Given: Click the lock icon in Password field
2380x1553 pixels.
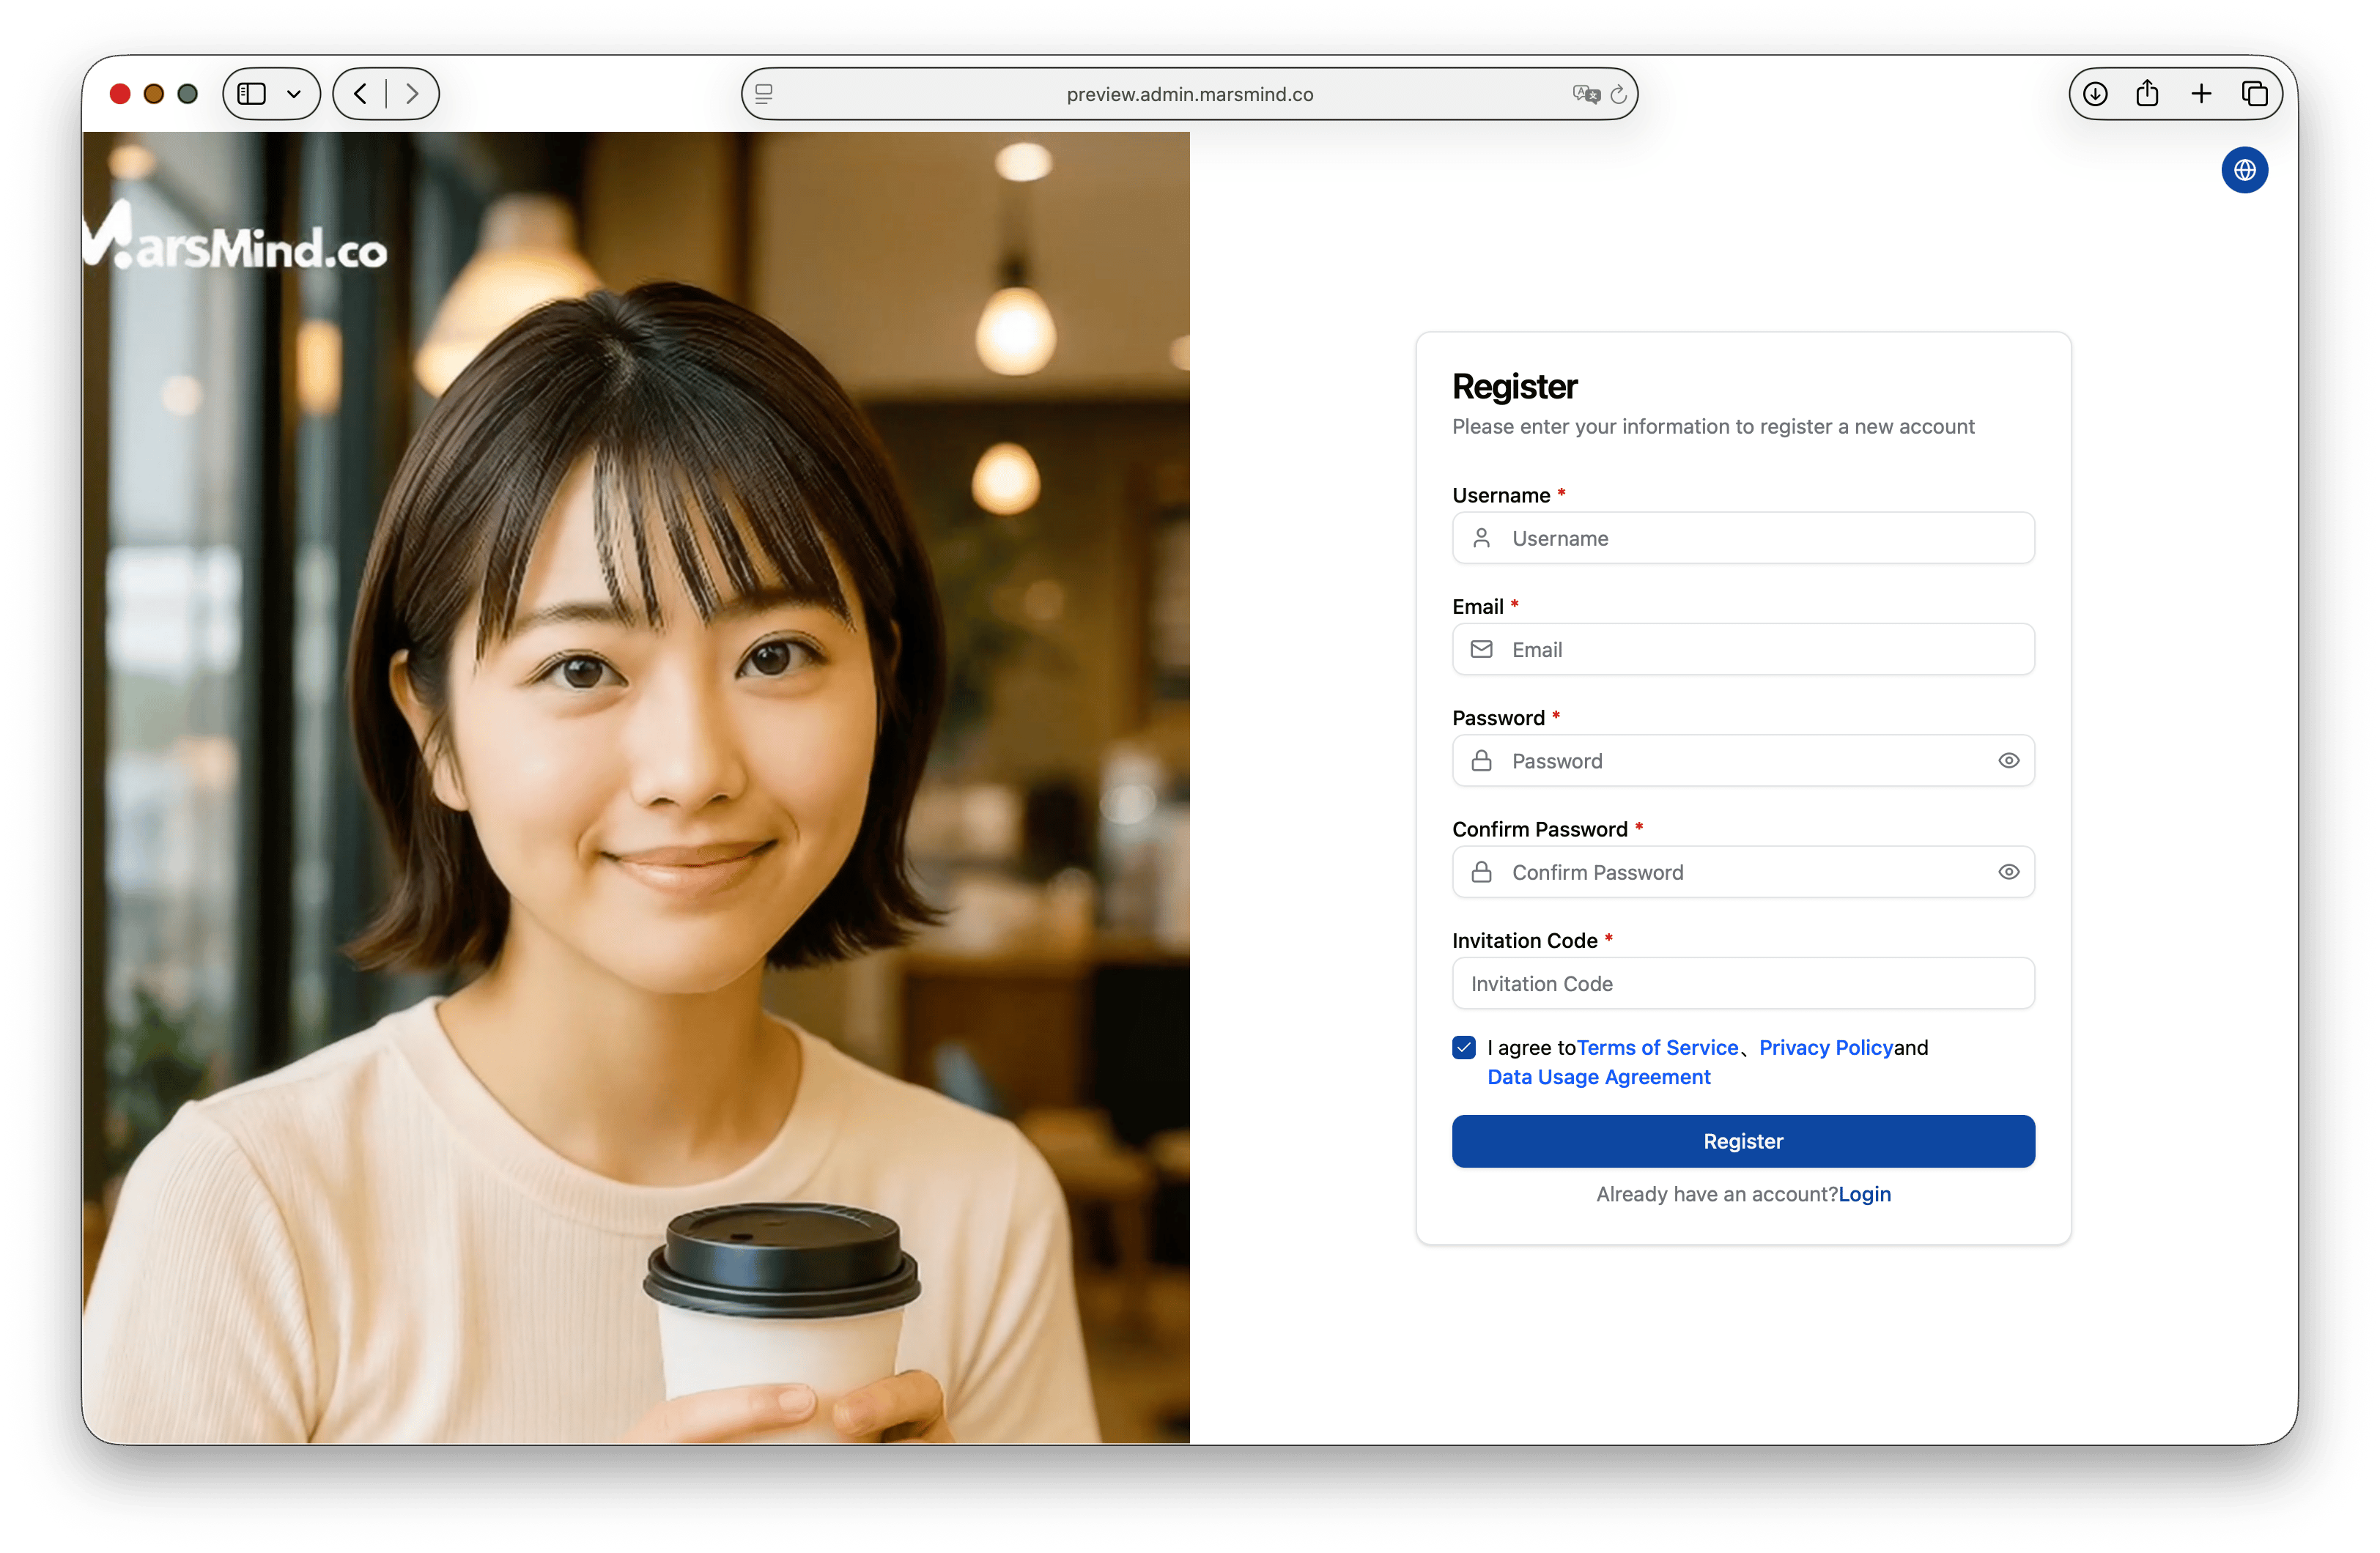Looking at the screenshot, I should [x=1481, y=761].
